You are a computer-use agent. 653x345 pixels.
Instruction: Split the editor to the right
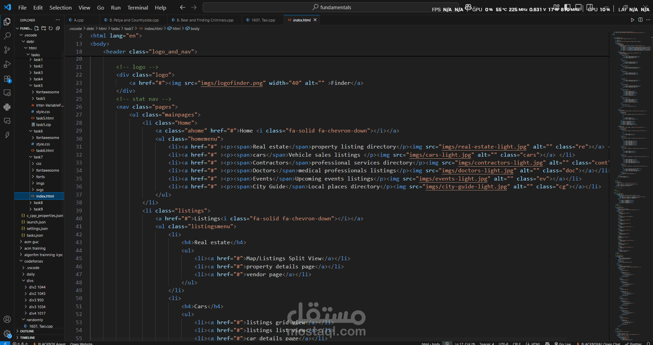[x=640, y=20]
